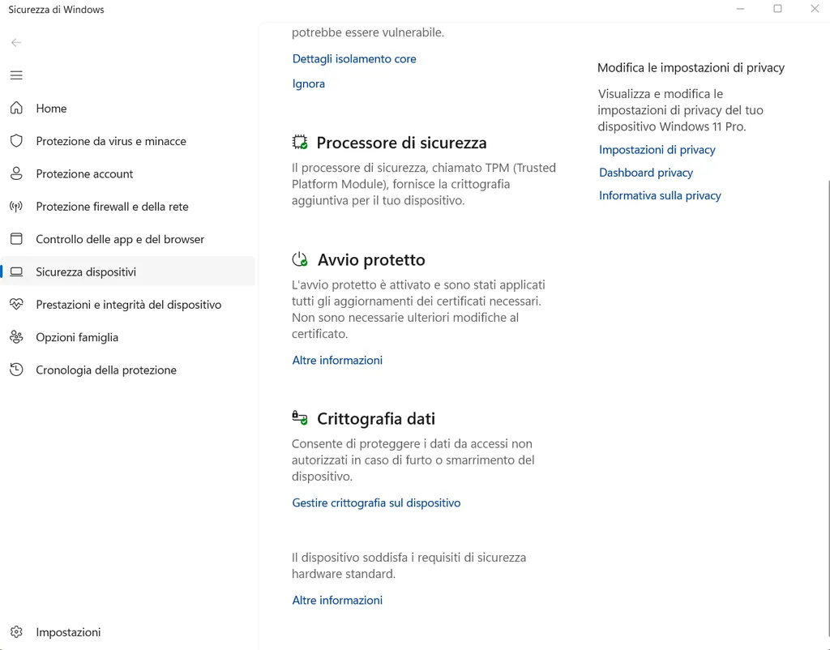Open the Dashboard privacy link
Screen dimensions: 830x650
click(x=646, y=173)
